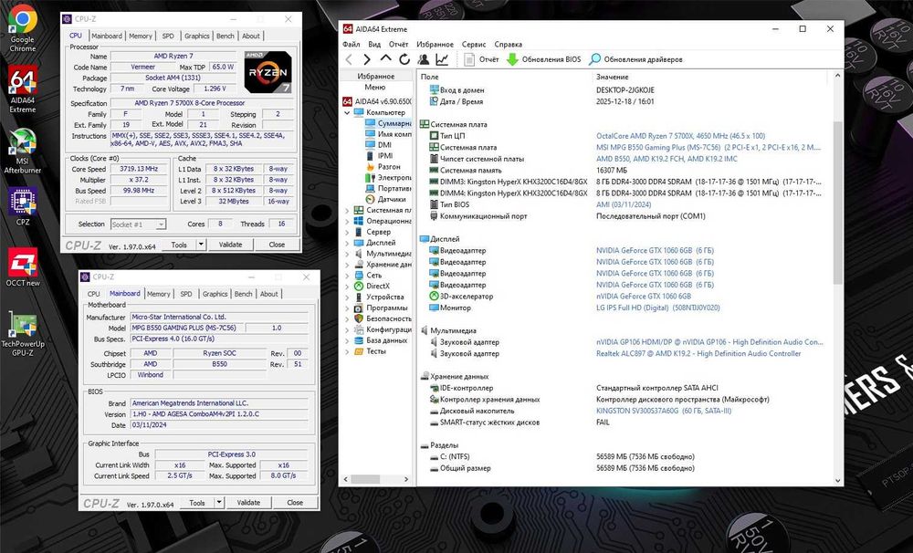This screenshot has height=553, width=913.
Task: Click Validate button in upper CPU-Z
Action: [x=231, y=245]
